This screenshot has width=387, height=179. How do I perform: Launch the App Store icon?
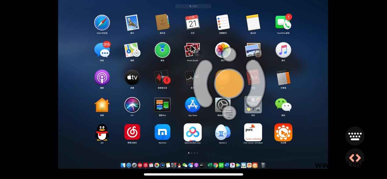[193, 105]
